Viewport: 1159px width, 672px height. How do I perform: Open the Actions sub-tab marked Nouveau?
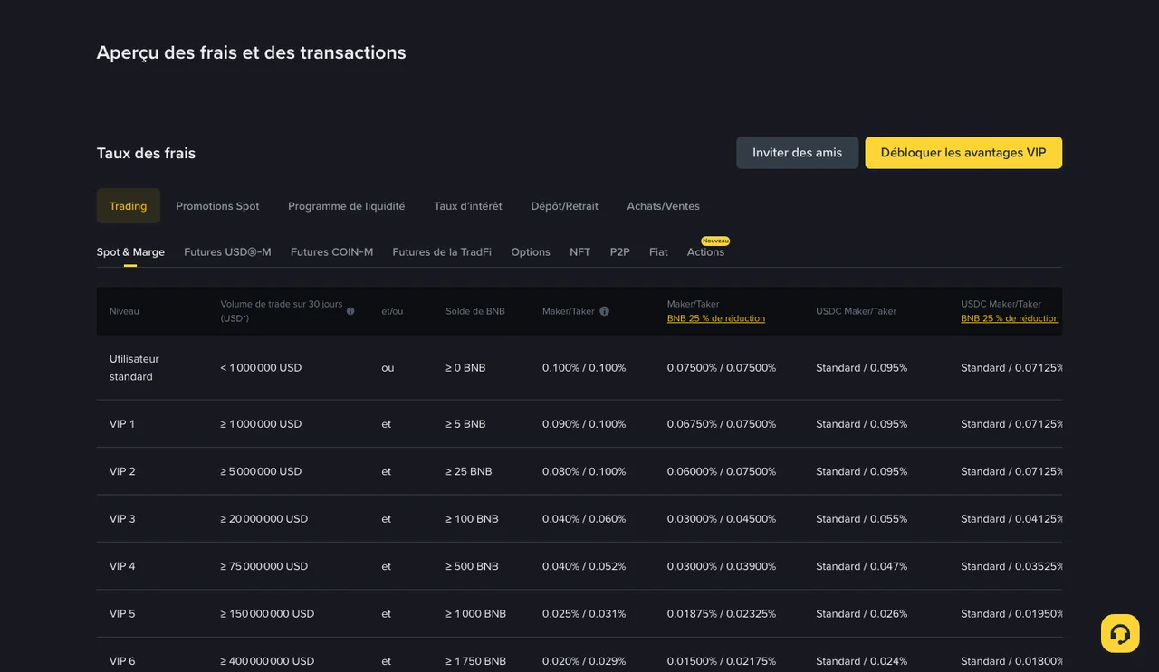coord(705,252)
